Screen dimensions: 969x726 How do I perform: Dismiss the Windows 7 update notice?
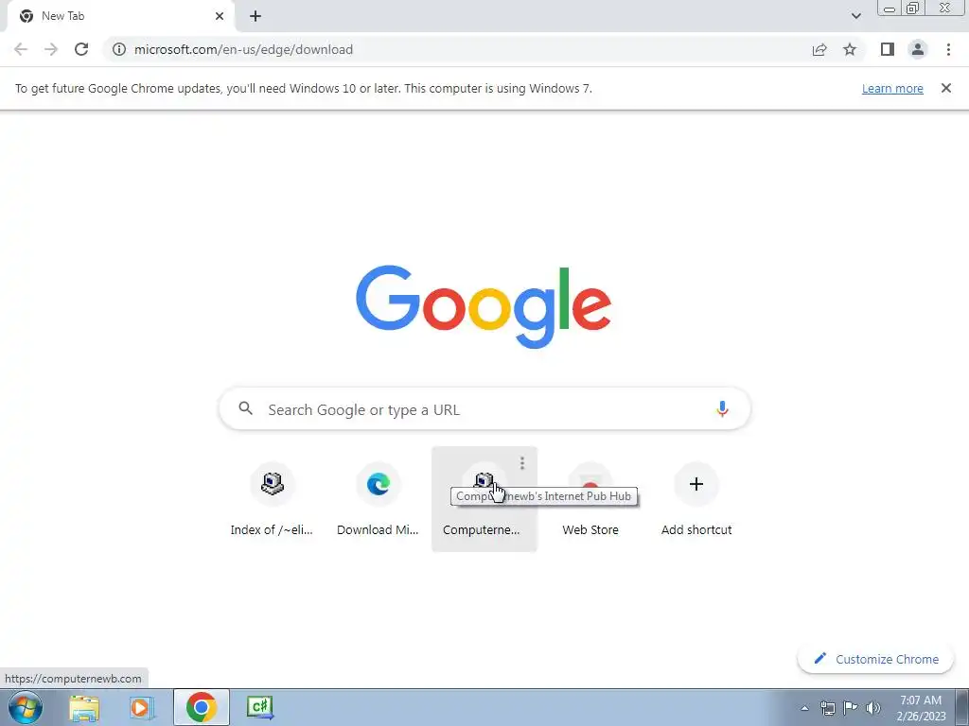click(x=946, y=88)
